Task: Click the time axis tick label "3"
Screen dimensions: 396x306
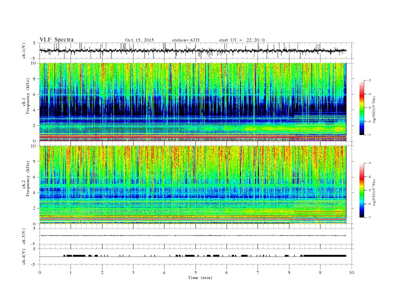Action: point(133,272)
